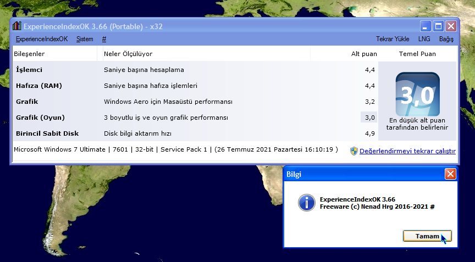This screenshot has width=475, height=262.
Task: Click Değerlendirmeyi tekrar çalıştır link
Action: point(407,151)
